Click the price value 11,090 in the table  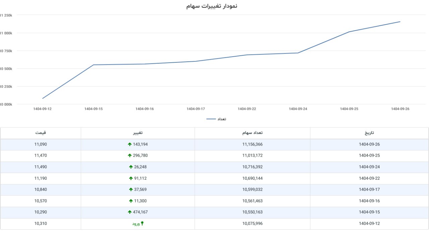(41, 144)
